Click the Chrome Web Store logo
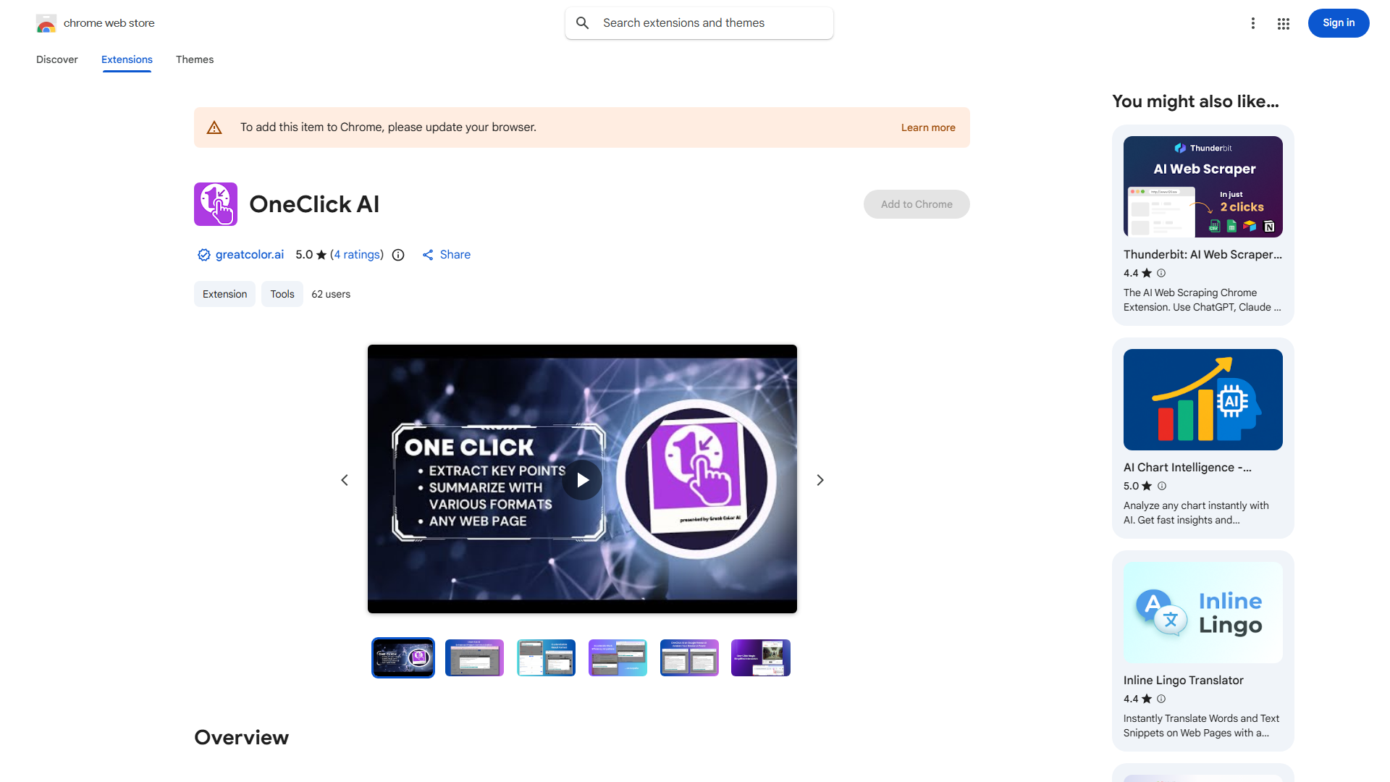The image size is (1390, 782). coord(46,22)
